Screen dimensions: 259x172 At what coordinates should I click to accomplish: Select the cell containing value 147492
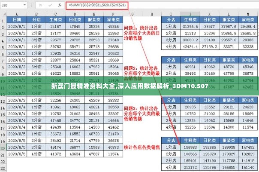tap(248, 147)
